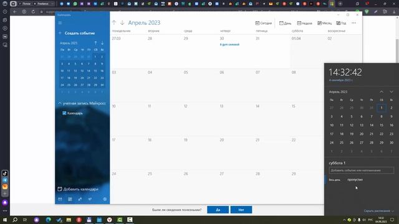Screen dimensions: 399x224
Task: Click the browser back arrow
Action: click(x=15, y=12)
